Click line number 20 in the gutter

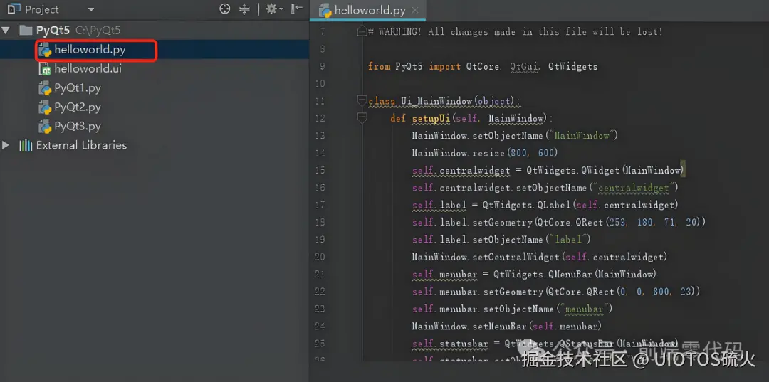click(x=320, y=257)
